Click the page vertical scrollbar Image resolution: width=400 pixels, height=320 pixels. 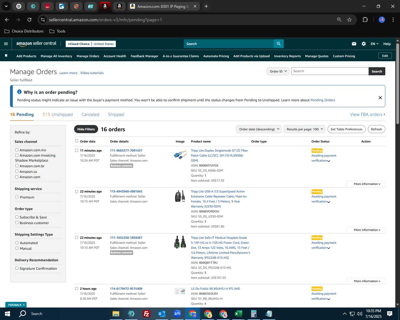tap(397, 84)
